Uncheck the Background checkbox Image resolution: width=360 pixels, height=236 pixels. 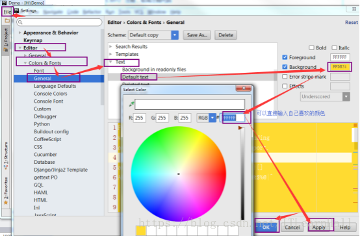click(285, 67)
